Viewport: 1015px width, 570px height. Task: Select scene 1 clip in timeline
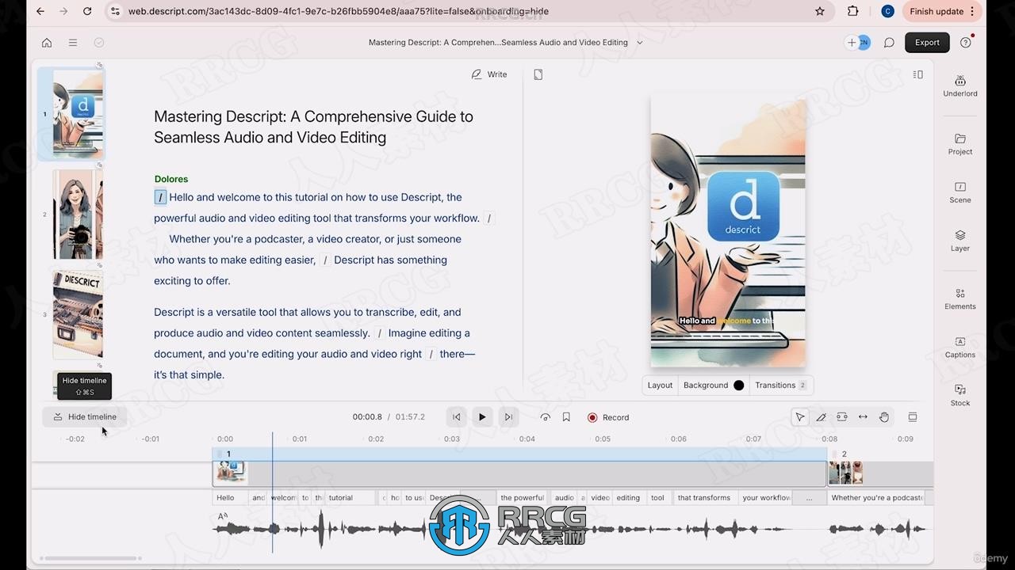(519, 473)
